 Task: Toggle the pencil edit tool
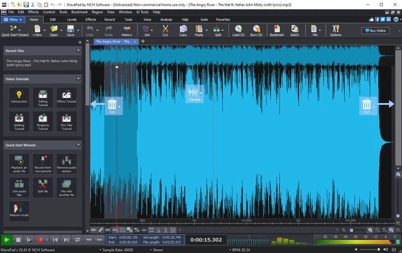coord(100,230)
